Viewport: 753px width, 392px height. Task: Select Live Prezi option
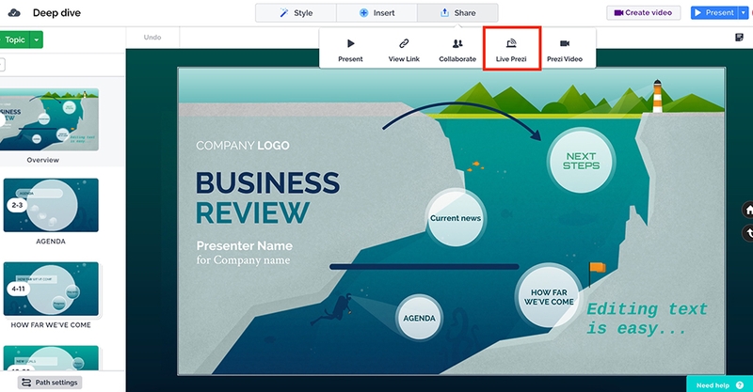(511, 50)
